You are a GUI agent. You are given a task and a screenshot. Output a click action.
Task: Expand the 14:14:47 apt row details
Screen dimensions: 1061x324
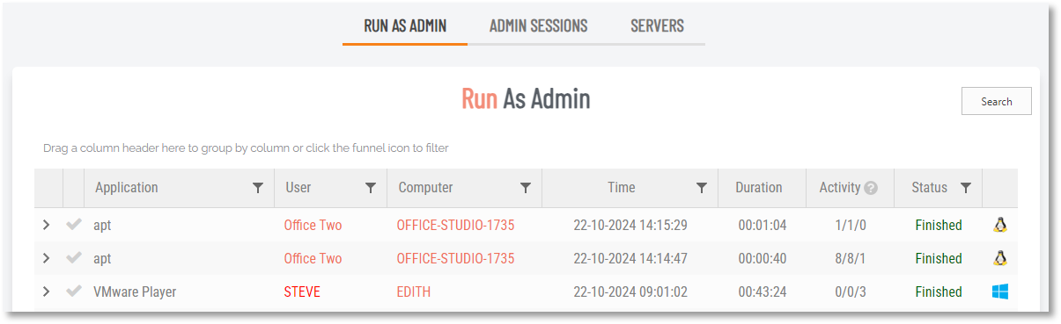coord(47,258)
